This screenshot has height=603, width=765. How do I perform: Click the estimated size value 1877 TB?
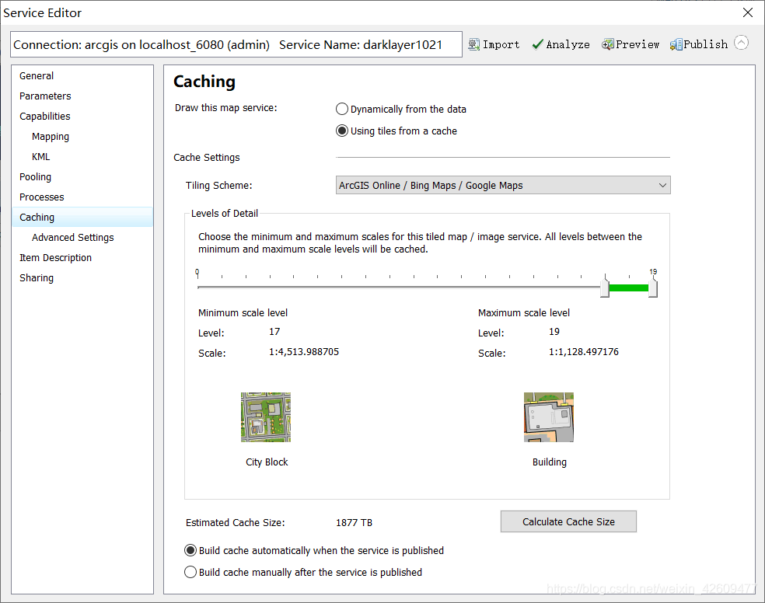tap(355, 522)
